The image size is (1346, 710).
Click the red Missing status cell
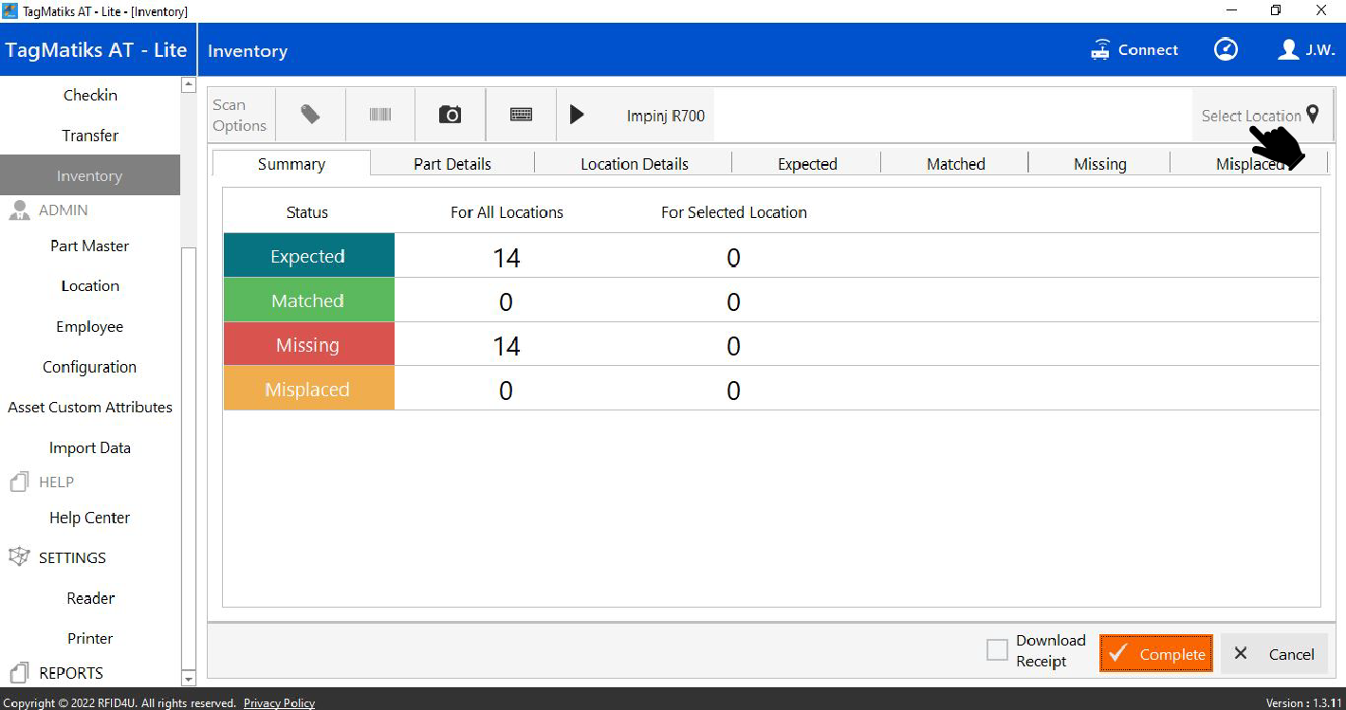tap(308, 345)
